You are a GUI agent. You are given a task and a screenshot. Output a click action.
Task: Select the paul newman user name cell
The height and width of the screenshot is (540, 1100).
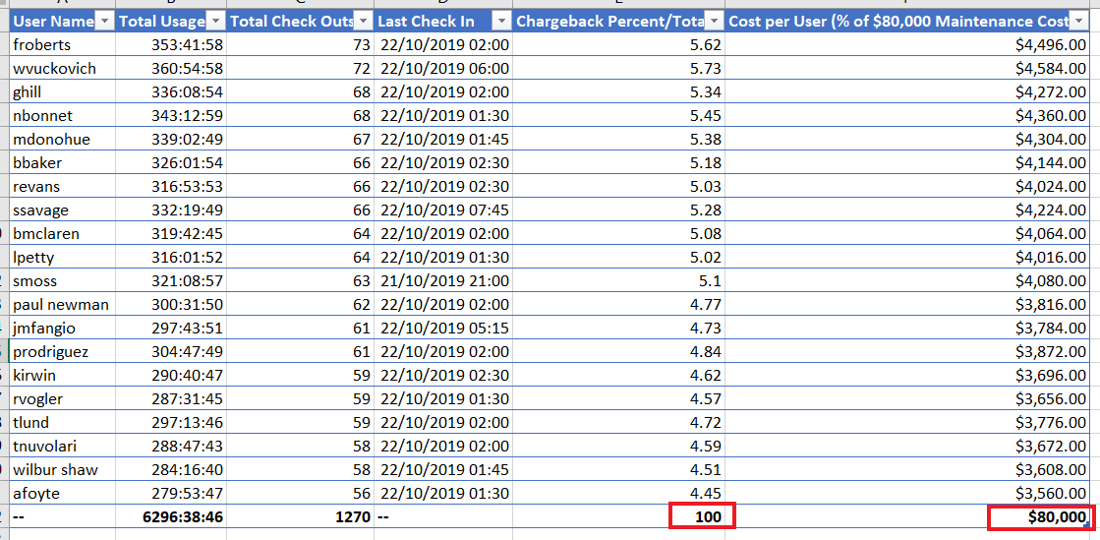(62, 304)
